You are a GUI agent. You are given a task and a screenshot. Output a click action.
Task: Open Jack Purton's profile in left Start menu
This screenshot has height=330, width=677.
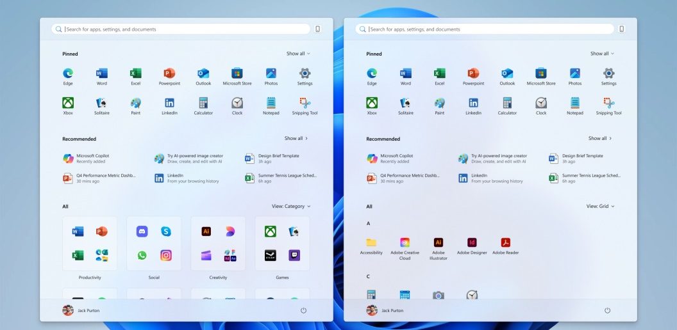[x=81, y=310]
